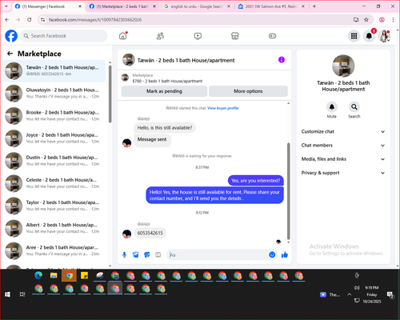
Task: Reload the browser page
Action: point(30,19)
